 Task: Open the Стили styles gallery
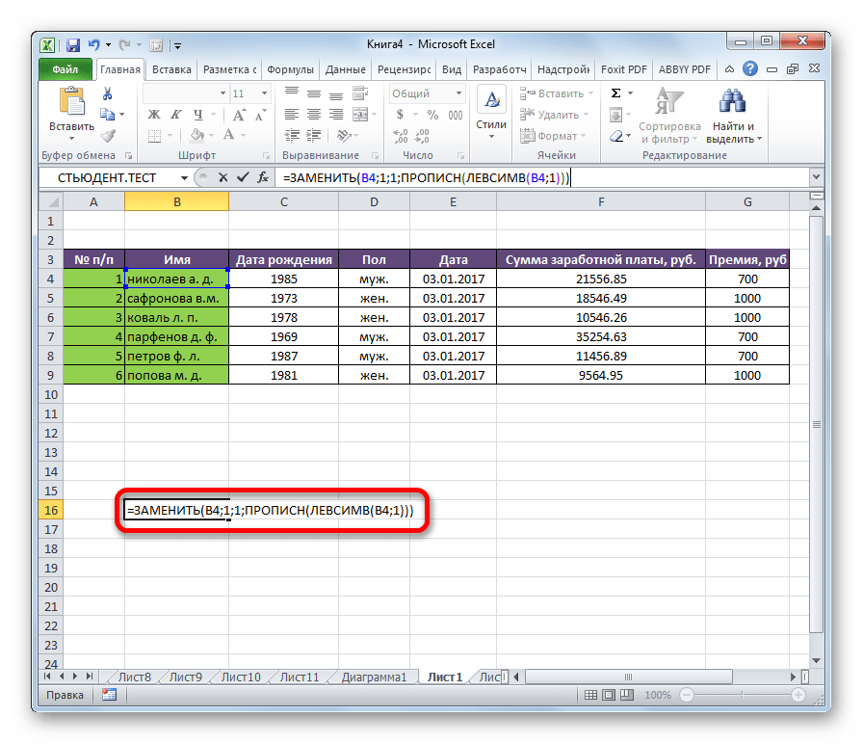pos(491,114)
